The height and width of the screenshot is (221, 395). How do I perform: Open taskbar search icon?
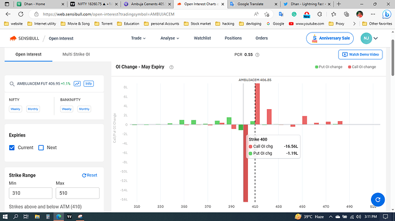15,216
